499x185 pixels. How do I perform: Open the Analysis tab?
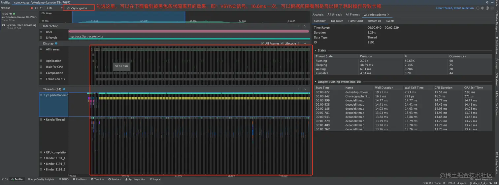pos(318,14)
